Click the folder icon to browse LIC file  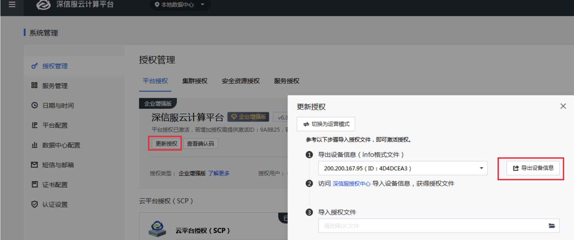[551, 226]
